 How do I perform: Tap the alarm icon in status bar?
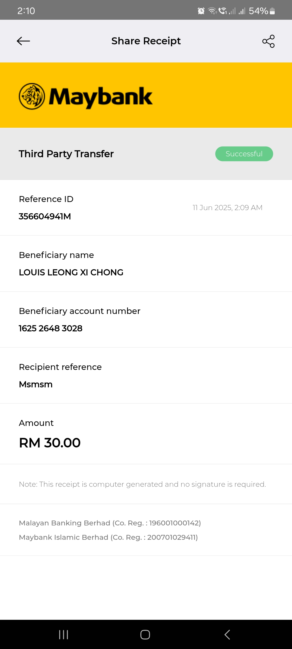coord(201,11)
